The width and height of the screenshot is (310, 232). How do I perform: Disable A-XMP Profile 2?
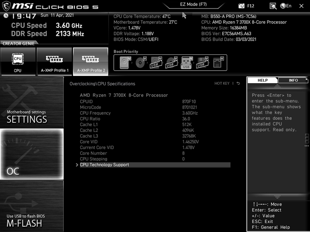point(90,61)
